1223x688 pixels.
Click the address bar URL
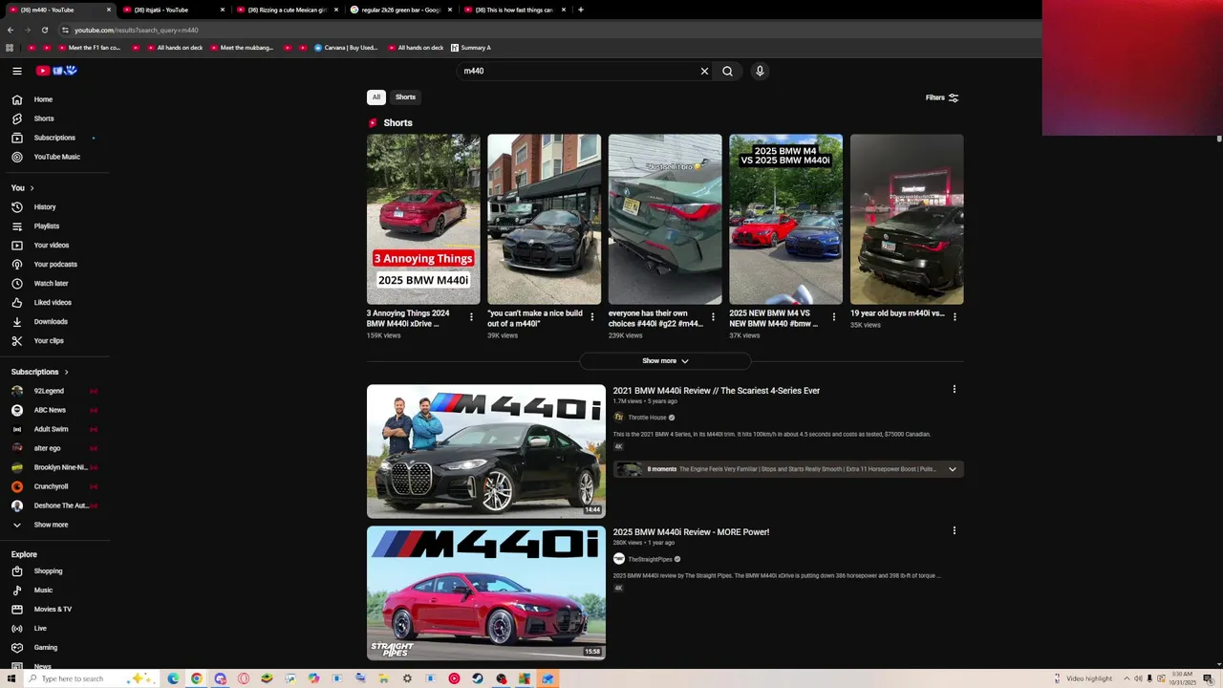(137, 30)
